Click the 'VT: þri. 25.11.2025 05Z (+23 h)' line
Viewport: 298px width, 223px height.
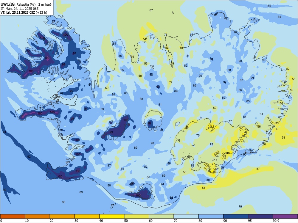point(24,13)
